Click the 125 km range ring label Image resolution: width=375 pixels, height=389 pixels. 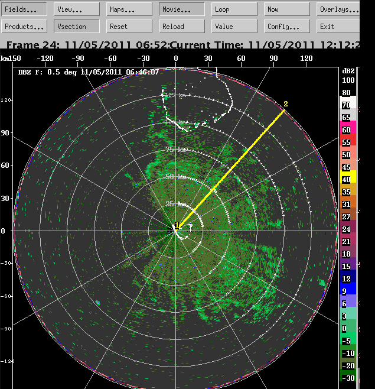pos(175,95)
